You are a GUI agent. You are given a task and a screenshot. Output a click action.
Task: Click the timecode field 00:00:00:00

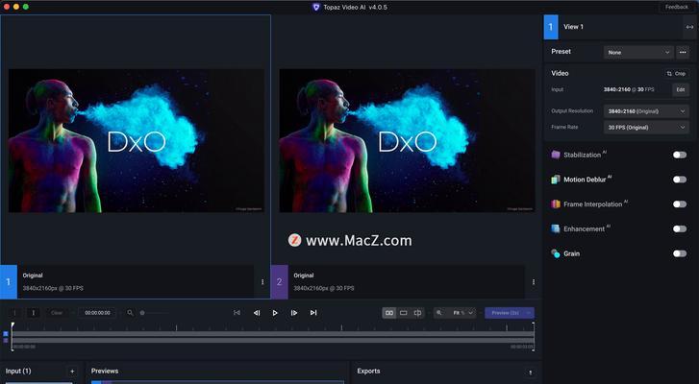(97, 313)
